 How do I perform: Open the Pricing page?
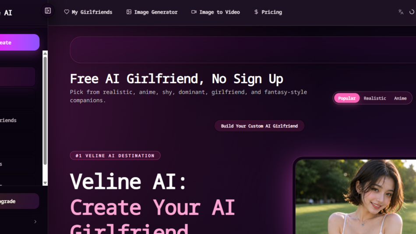[x=268, y=12]
